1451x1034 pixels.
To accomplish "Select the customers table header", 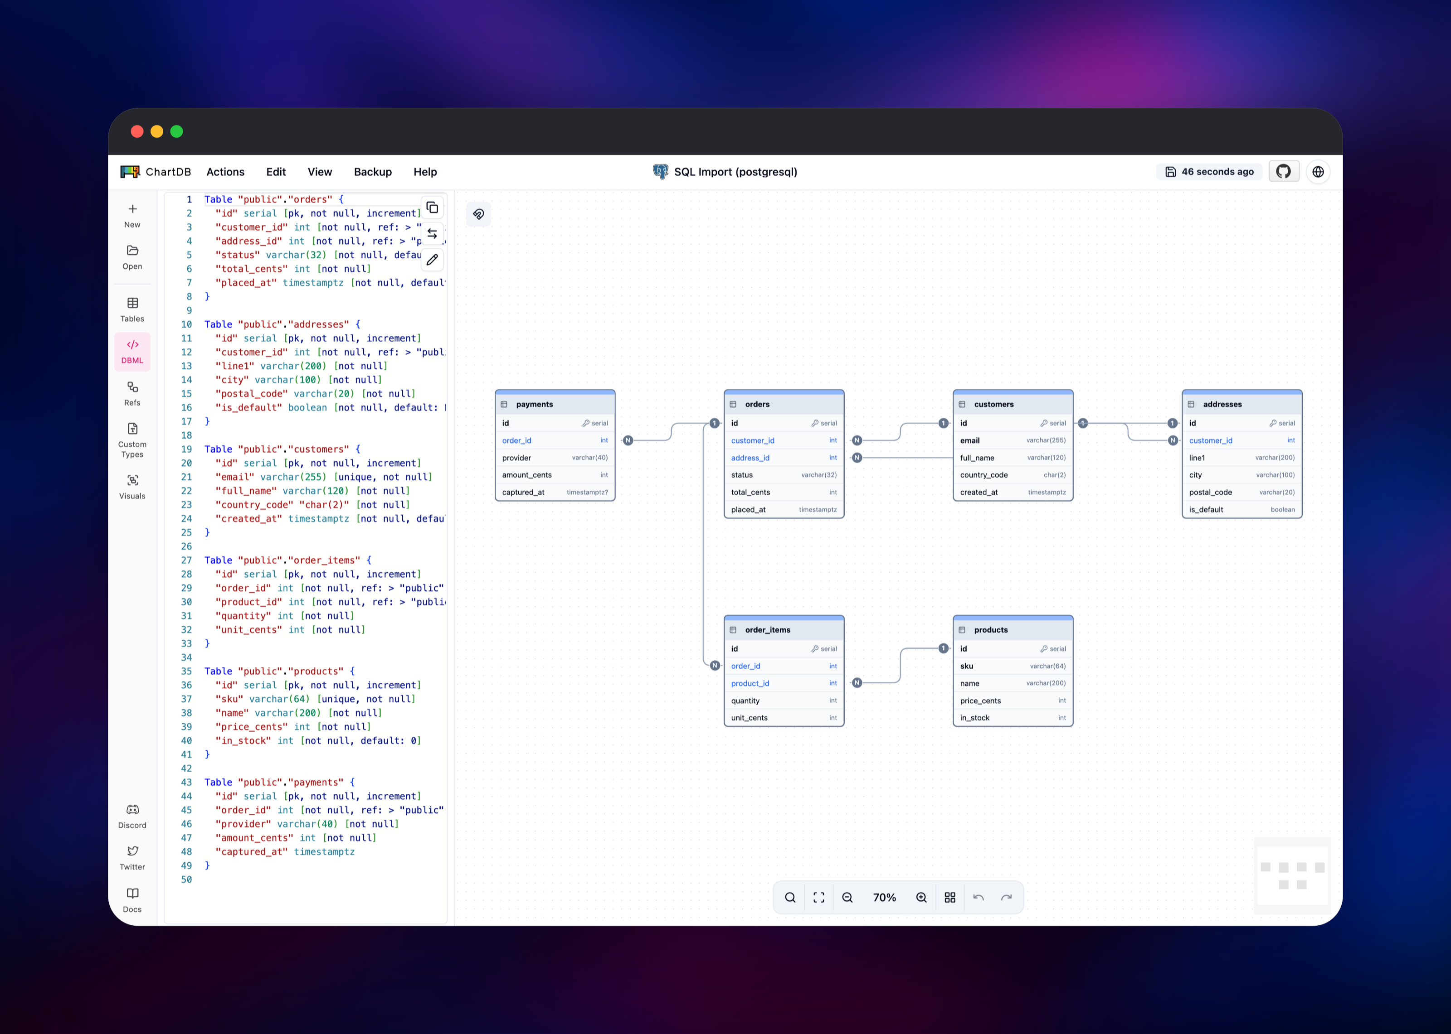I will 1013,404.
